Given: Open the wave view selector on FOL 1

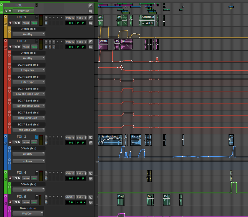Looking at the screenshot, I should 26,23.
